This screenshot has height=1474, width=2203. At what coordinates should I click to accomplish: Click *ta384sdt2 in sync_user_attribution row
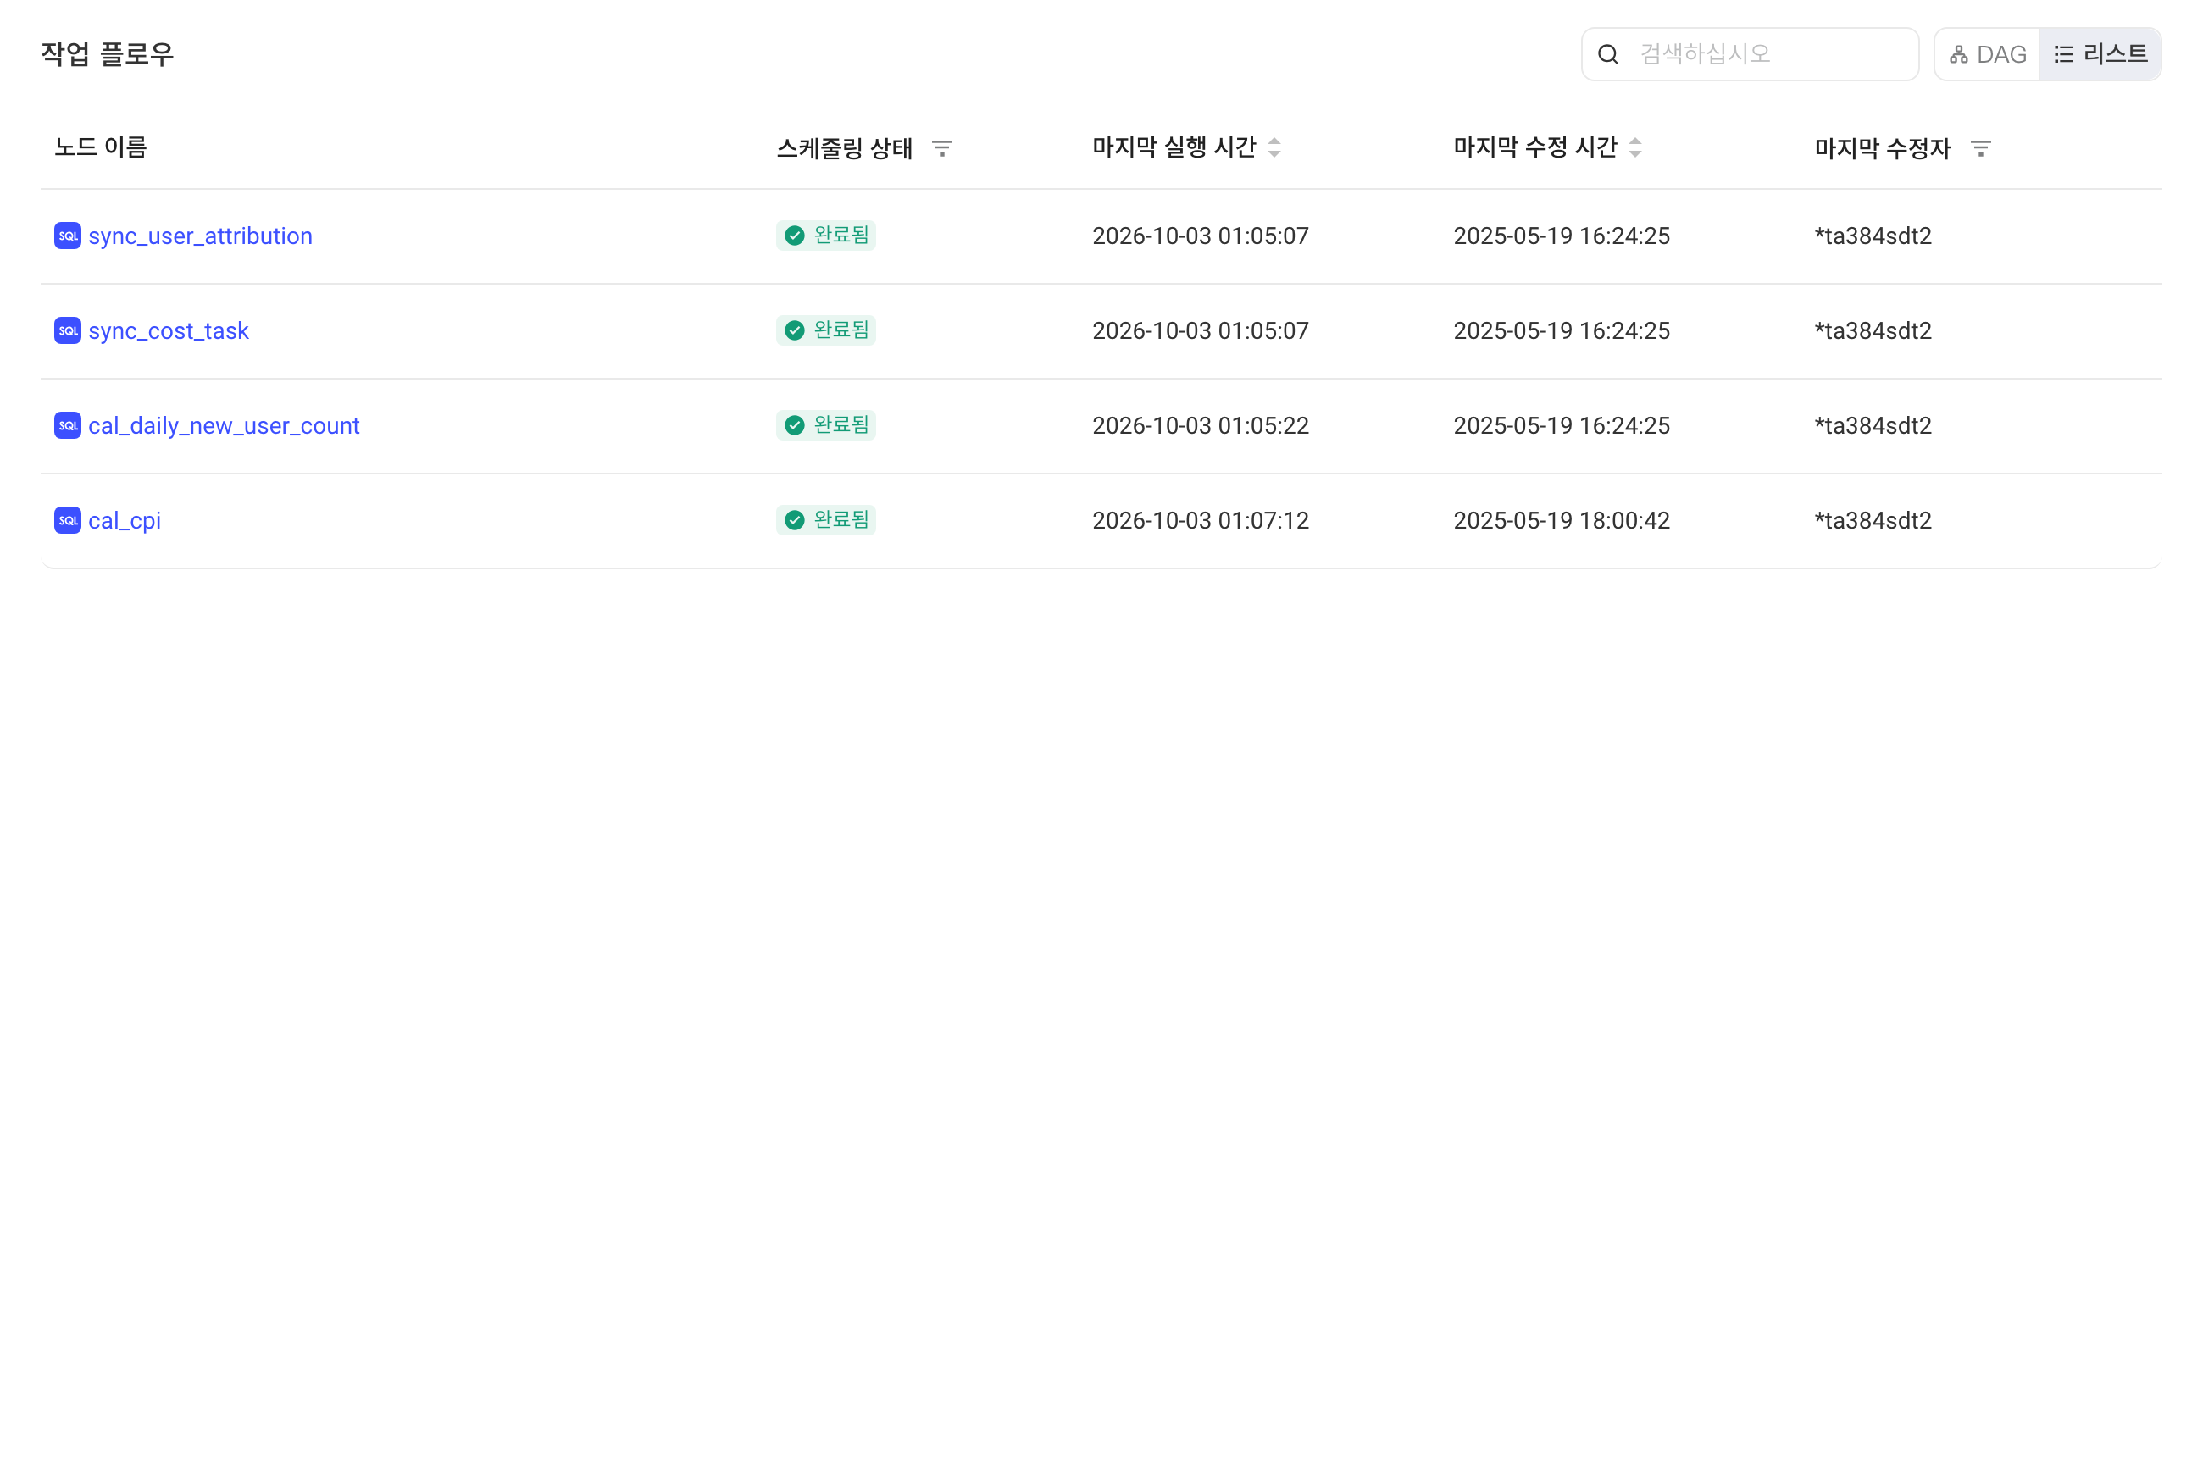click(1873, 236)
